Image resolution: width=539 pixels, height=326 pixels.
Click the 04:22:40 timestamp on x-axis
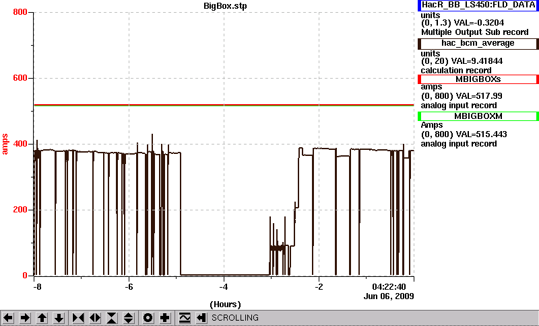click(389, 286)
